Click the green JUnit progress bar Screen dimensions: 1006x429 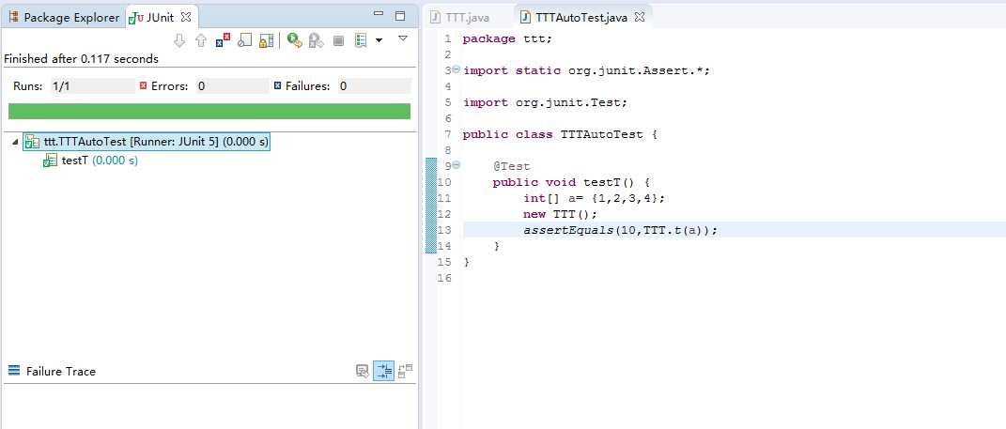pyautogui.click(x=209, y=111)
